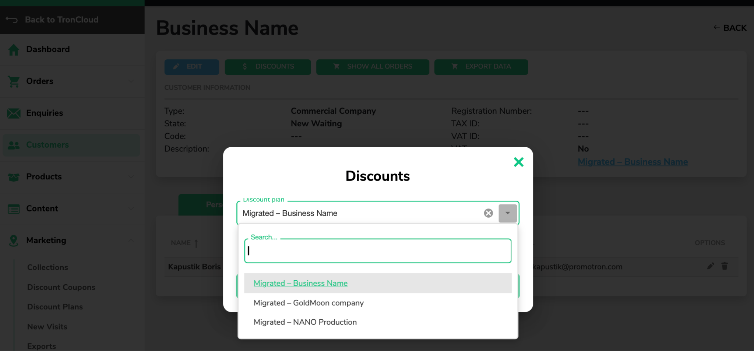Click the dollar icon on DISCOUNTS button
Image resolution: width=754 pixels, height=351 pixels.
tap(245, 67)
